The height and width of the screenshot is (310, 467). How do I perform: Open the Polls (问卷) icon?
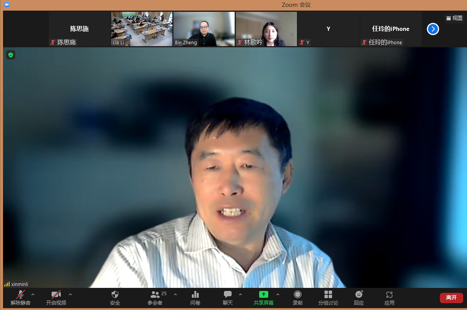coord(195,295)
